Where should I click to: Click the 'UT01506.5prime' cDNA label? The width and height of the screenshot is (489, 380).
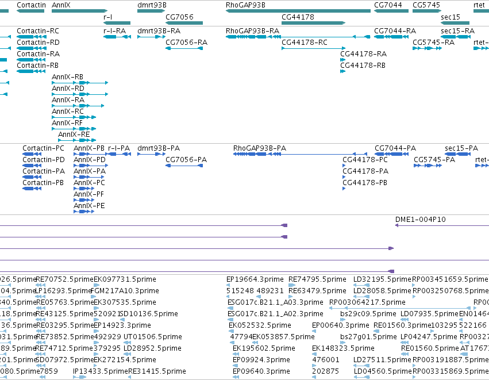(x=152, y=337)
